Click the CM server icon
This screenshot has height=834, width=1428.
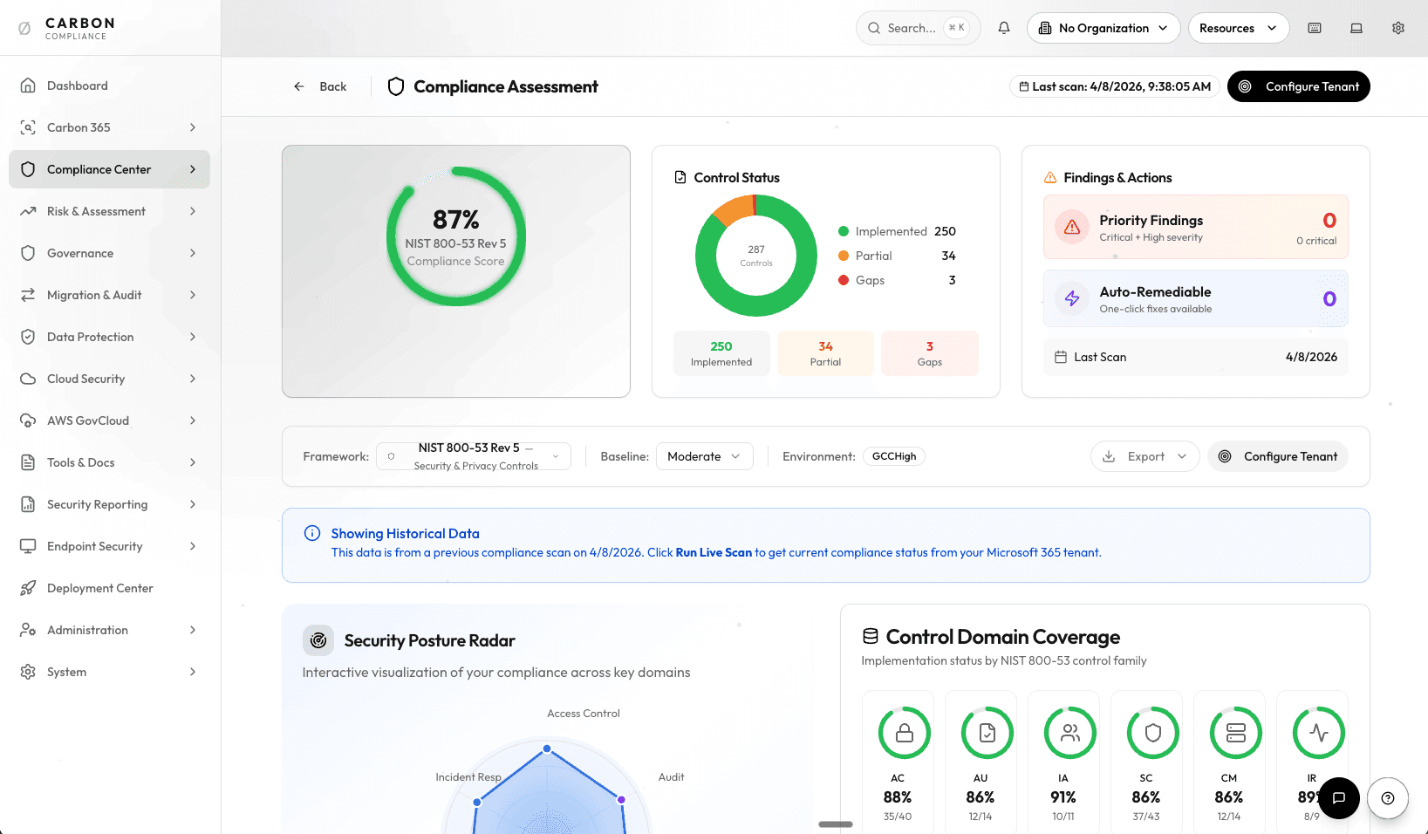1236,733
